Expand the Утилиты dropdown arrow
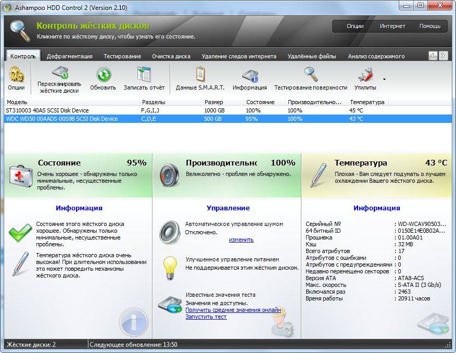Viewport: 456px width, 353px height. tap(385, 79)
